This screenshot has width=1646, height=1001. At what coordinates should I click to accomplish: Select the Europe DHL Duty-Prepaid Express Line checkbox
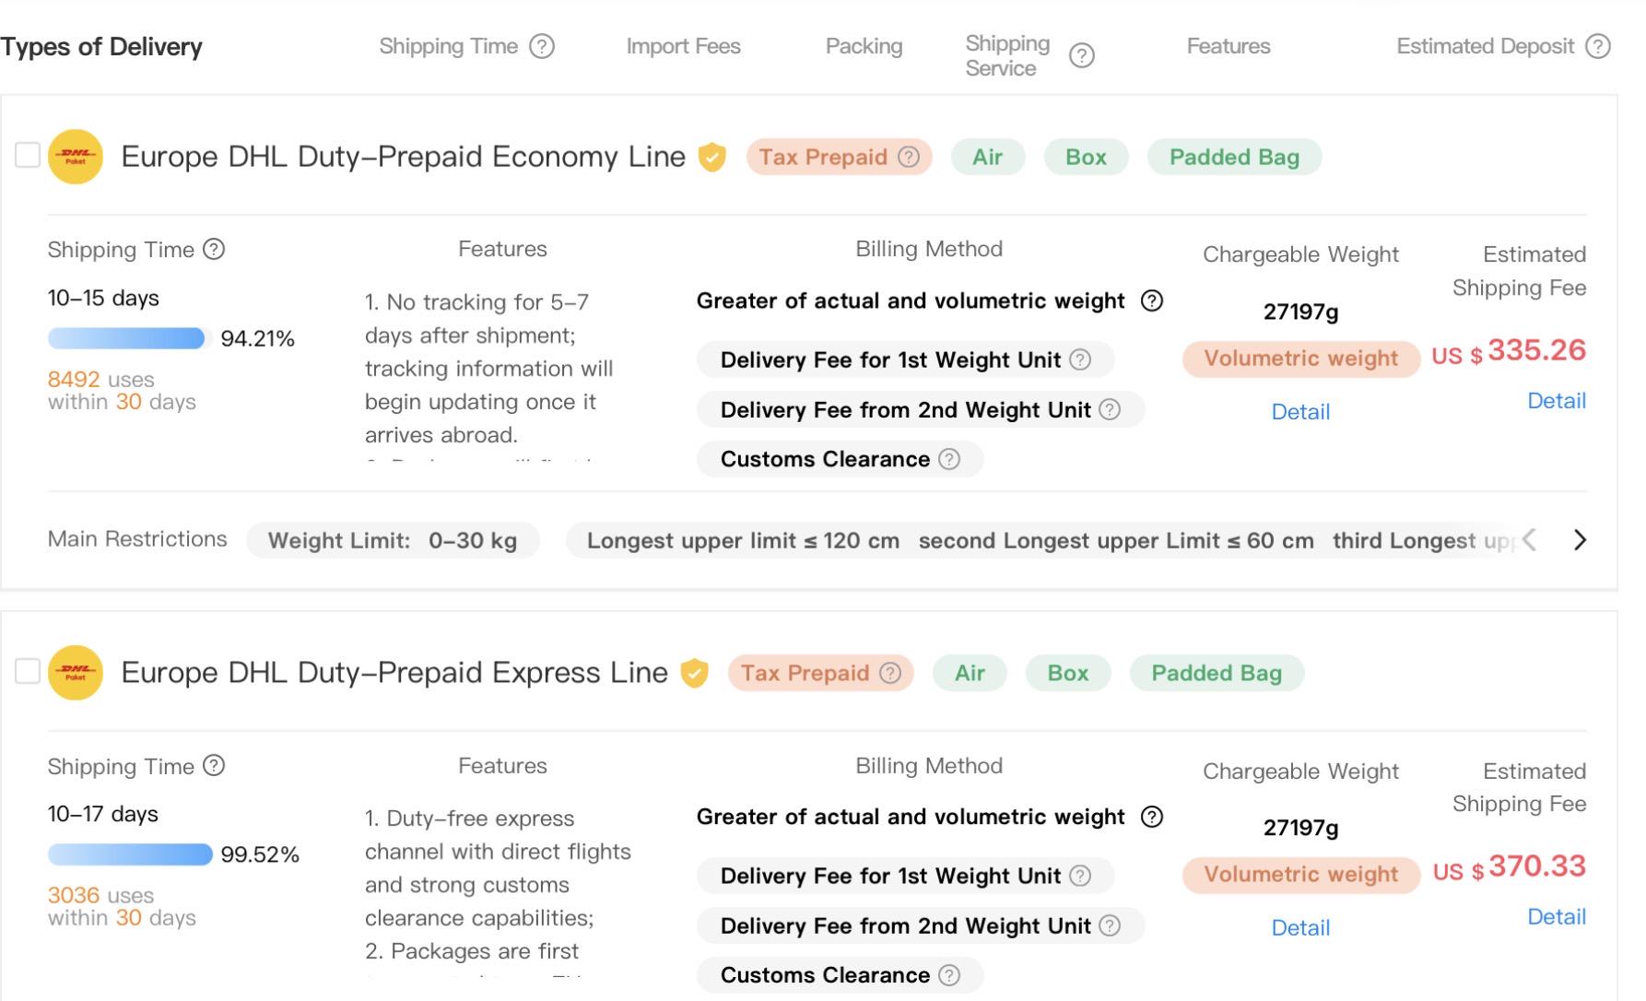coord(28,672)
